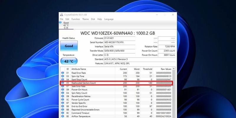The width and height of the screenshot is (236, 118).
Task: Select the Command Timeout attribute name
Action: click(x=80, y=113)
